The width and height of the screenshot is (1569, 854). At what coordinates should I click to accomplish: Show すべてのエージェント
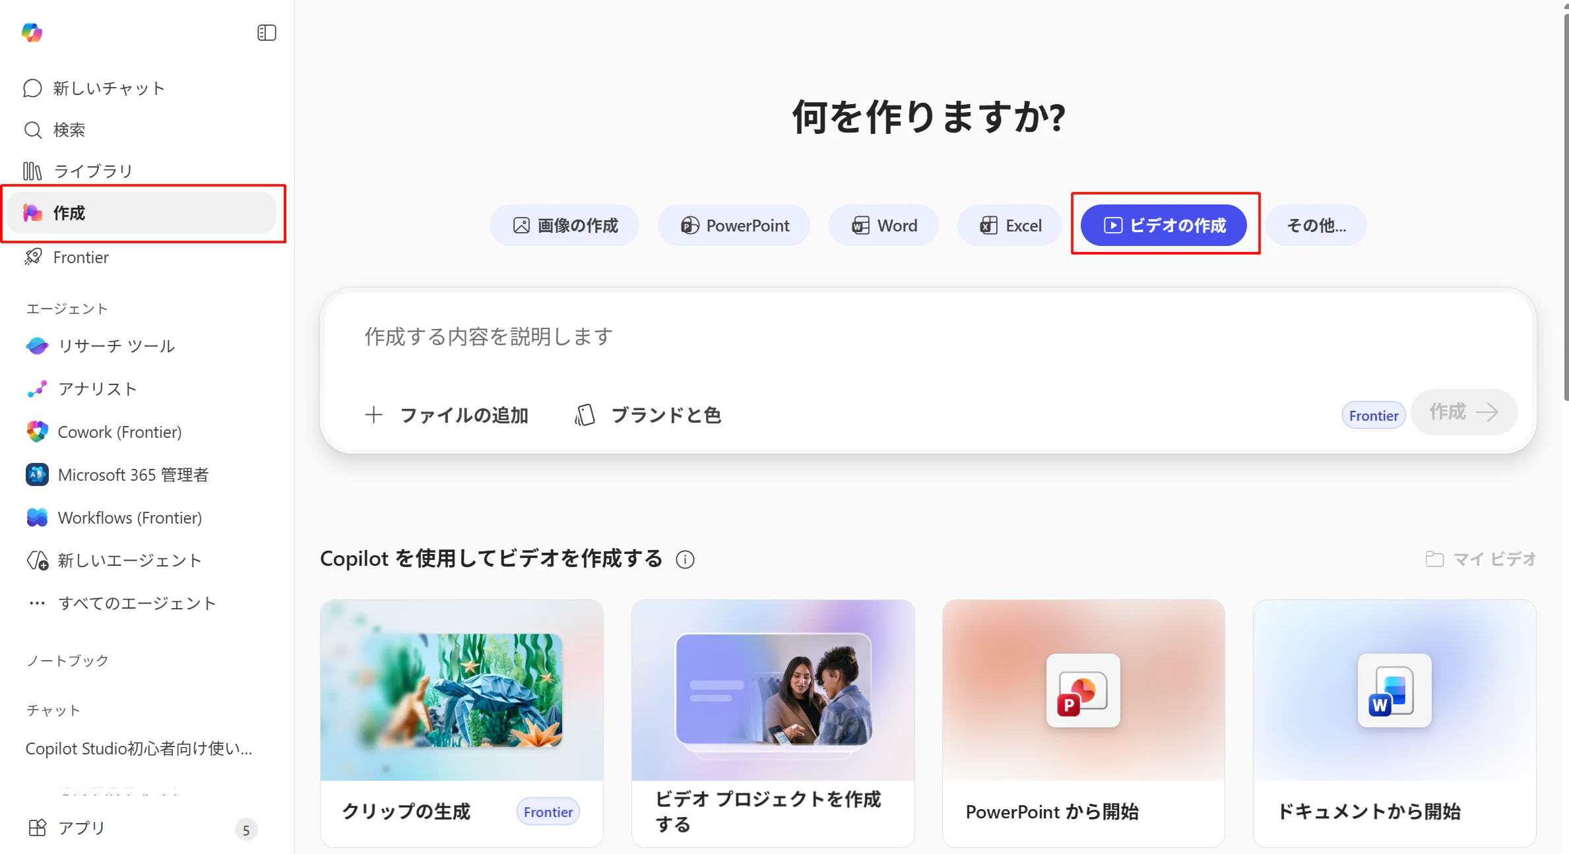[142, 603]
